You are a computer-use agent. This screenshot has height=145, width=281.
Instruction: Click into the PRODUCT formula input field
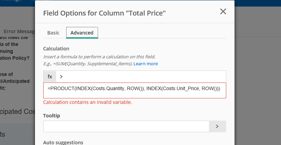134,90
